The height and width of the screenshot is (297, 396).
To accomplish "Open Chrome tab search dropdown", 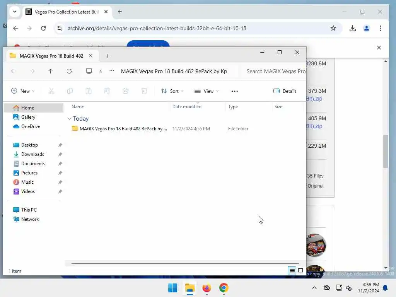I will 15,12.
